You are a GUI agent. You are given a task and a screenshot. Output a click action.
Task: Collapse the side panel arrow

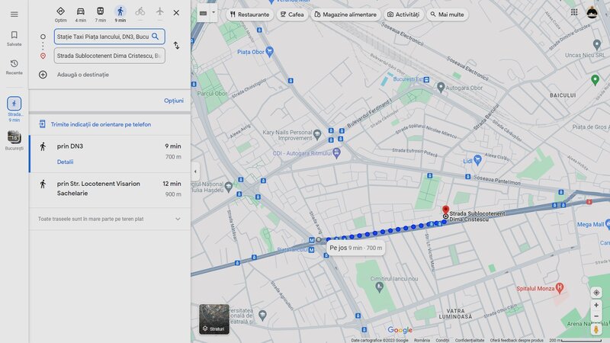[x=195, y=171]
